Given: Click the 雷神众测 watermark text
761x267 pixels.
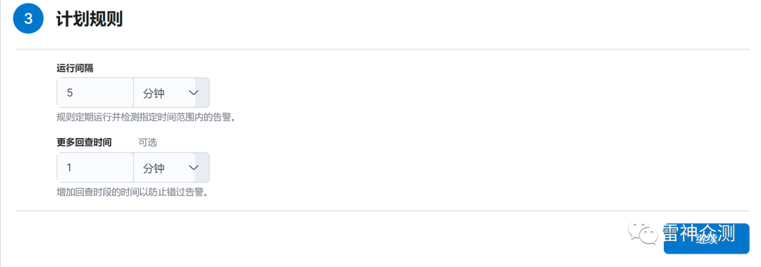Looking at the screenshot, I should 699,234.
